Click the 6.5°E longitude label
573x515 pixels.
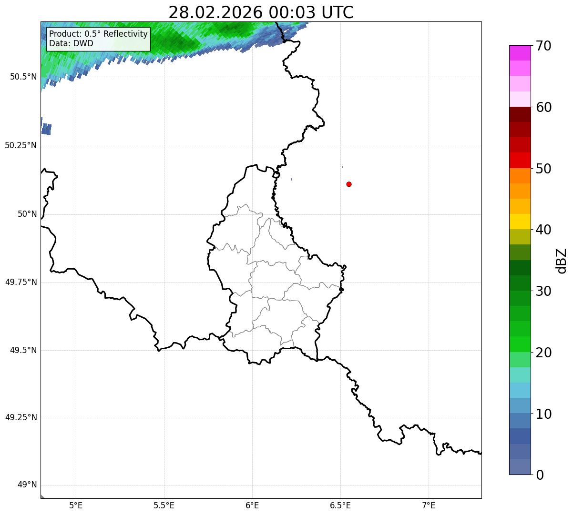(x=340, y=505)
